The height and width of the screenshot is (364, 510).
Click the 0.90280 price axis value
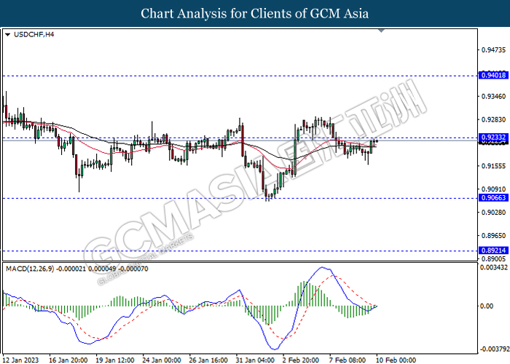[x=493, y=213]
